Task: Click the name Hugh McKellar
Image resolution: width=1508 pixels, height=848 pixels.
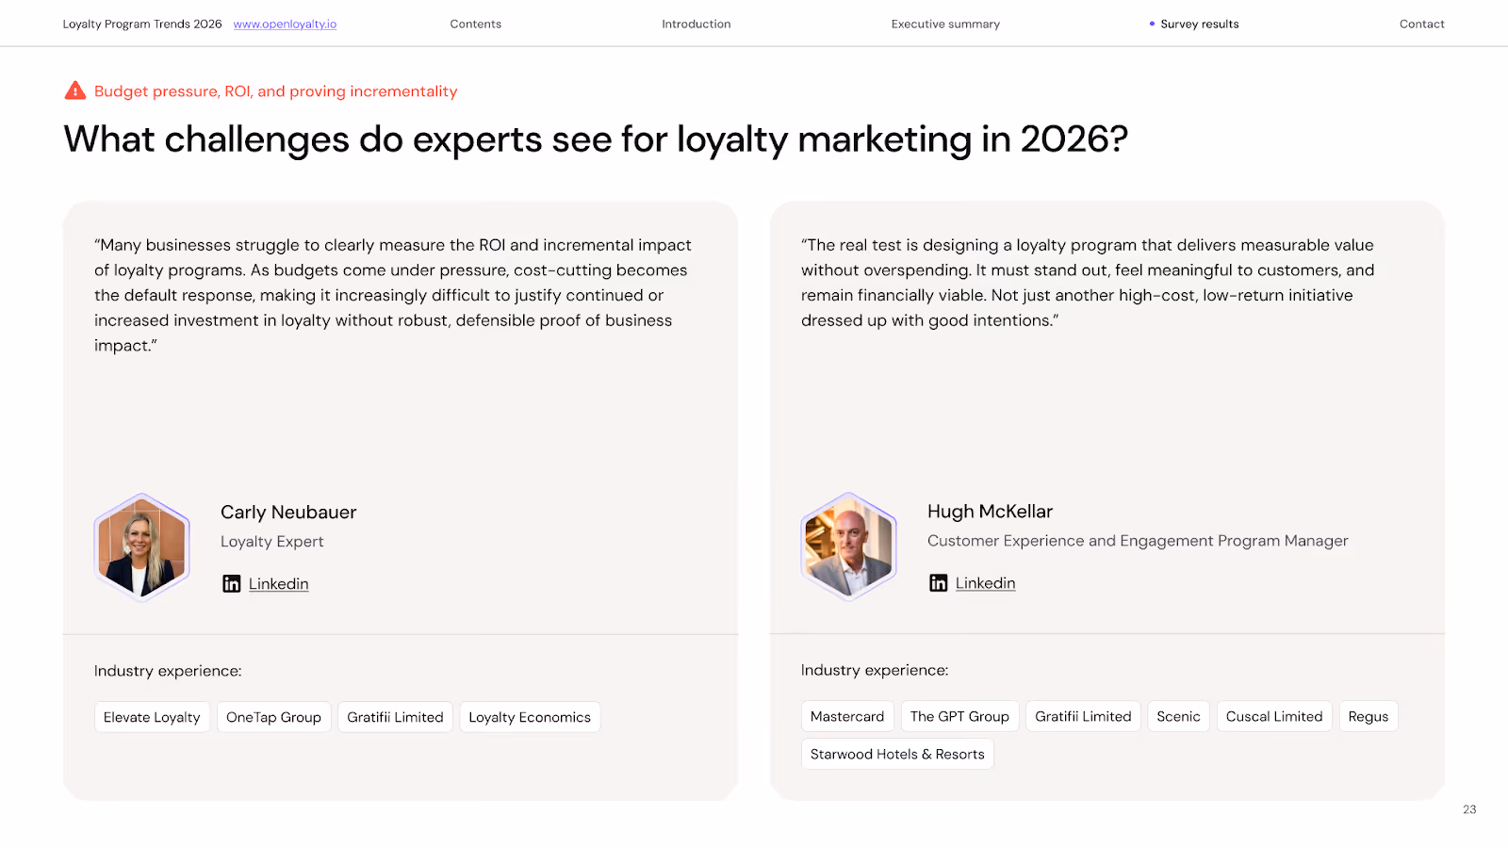Action: (x=990, y=512)
